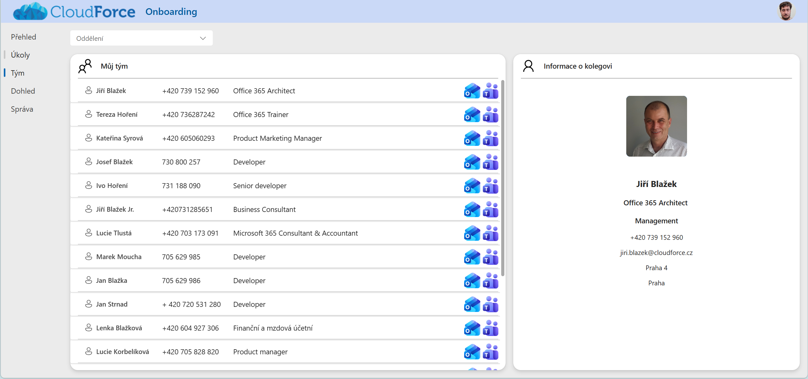
Task: Click Teams icon for Lucie Tlustá
Action: [x=490, y=233]
